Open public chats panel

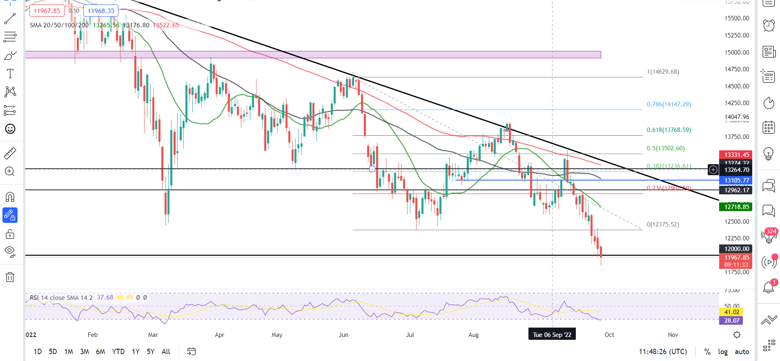point(769,186)
